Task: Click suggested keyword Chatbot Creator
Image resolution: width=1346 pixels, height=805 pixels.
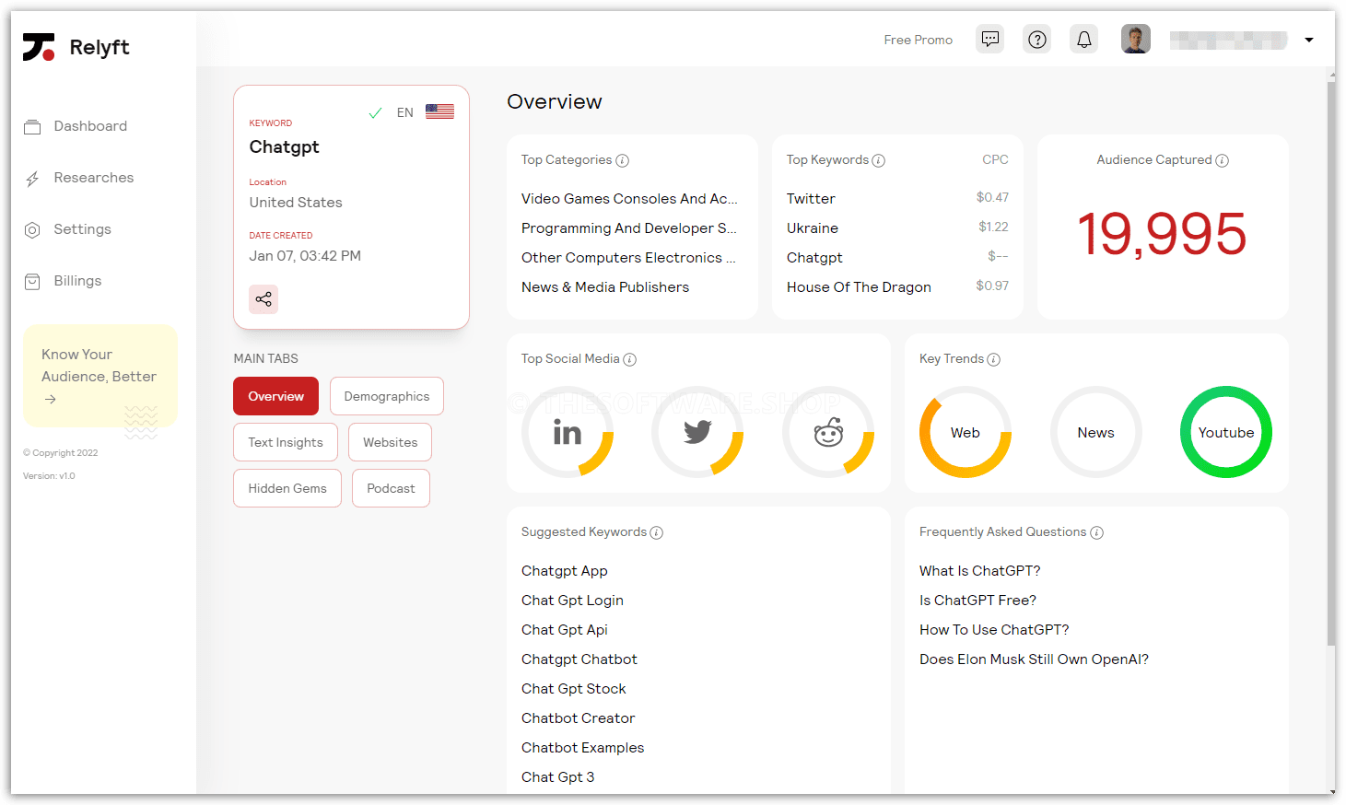Action: coord(579,718)
